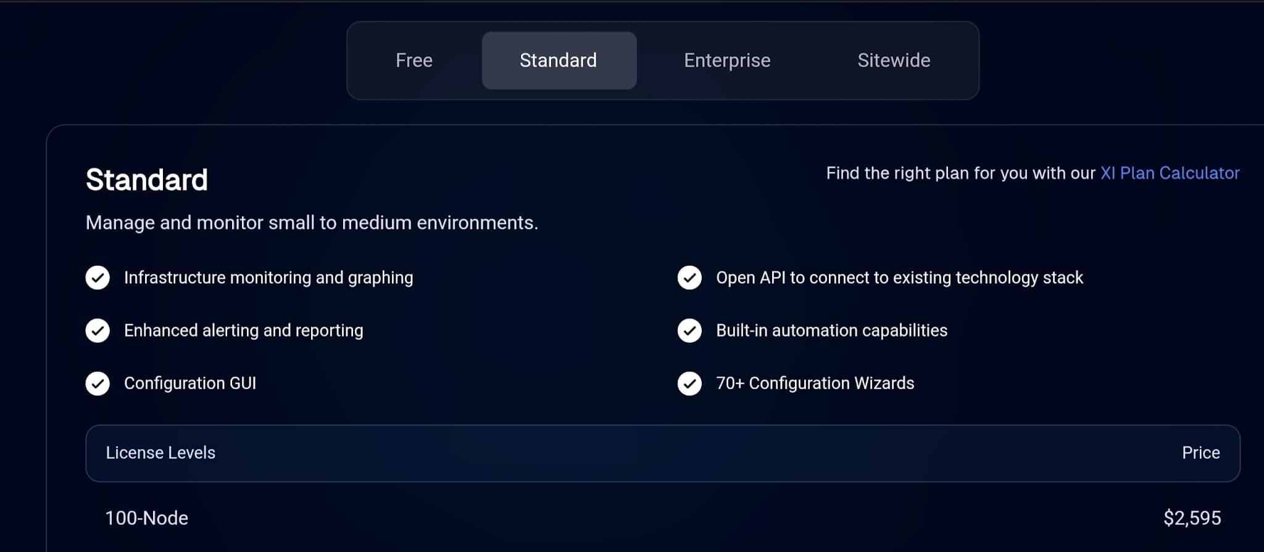The width and height of the screenshot is (1264, 552).
Task: Click the checkmark icon beside Built-in automation
Action: (x=689, y=331)
